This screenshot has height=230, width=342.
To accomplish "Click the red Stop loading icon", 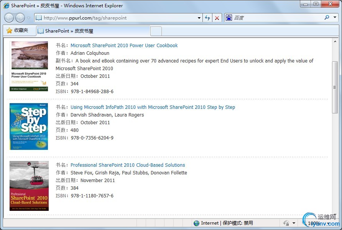I will point(217,18).
